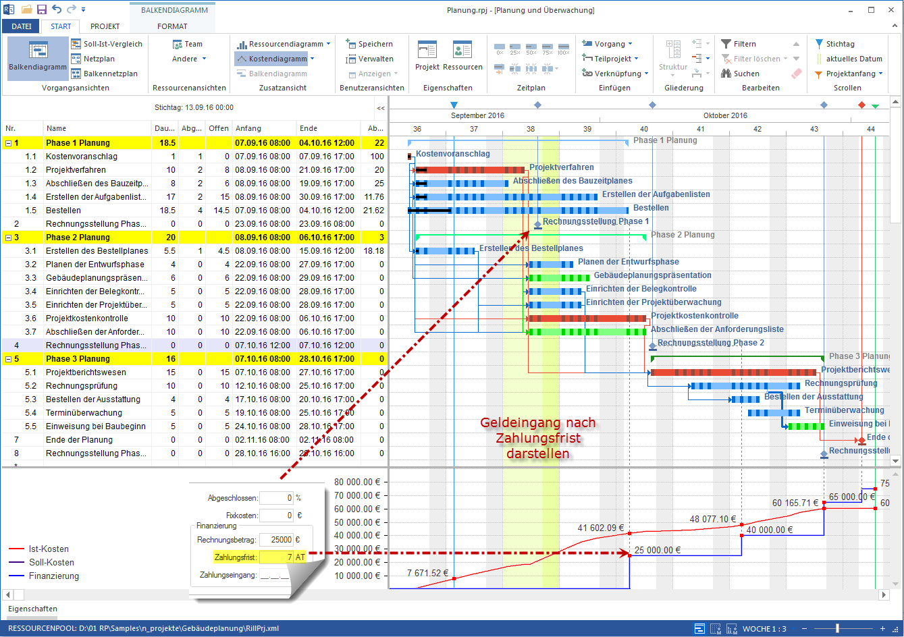This screenshot has width=904, height=637.
Task: Click Abgeschlossen percentage field
Action: (276, 498)
